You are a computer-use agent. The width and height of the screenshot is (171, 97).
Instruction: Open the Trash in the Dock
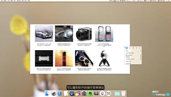[x=123, y=94]
